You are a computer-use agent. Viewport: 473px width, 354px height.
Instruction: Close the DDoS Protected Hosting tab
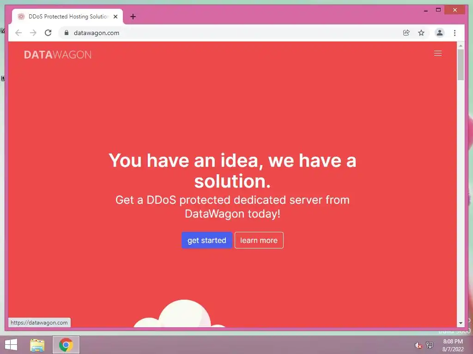point(115,17)
